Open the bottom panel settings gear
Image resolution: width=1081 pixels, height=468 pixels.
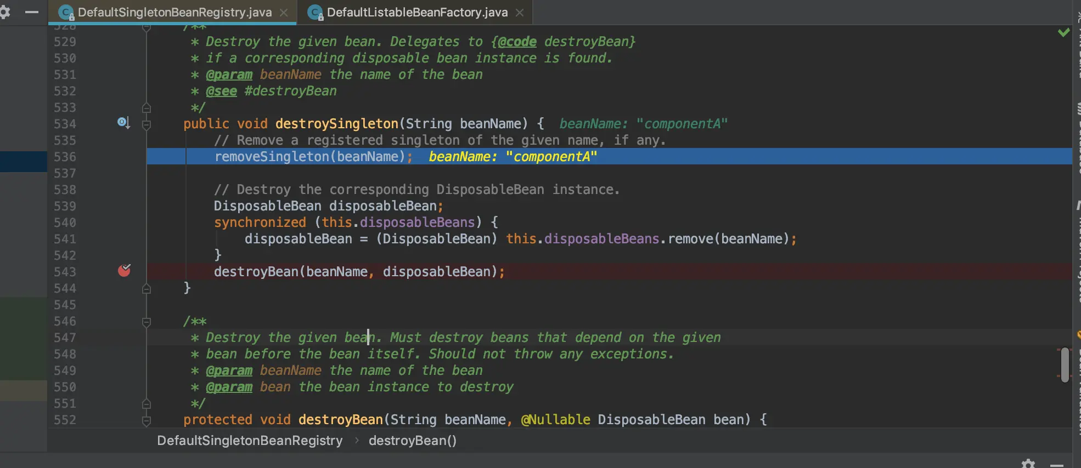(x=1028, y=464)
